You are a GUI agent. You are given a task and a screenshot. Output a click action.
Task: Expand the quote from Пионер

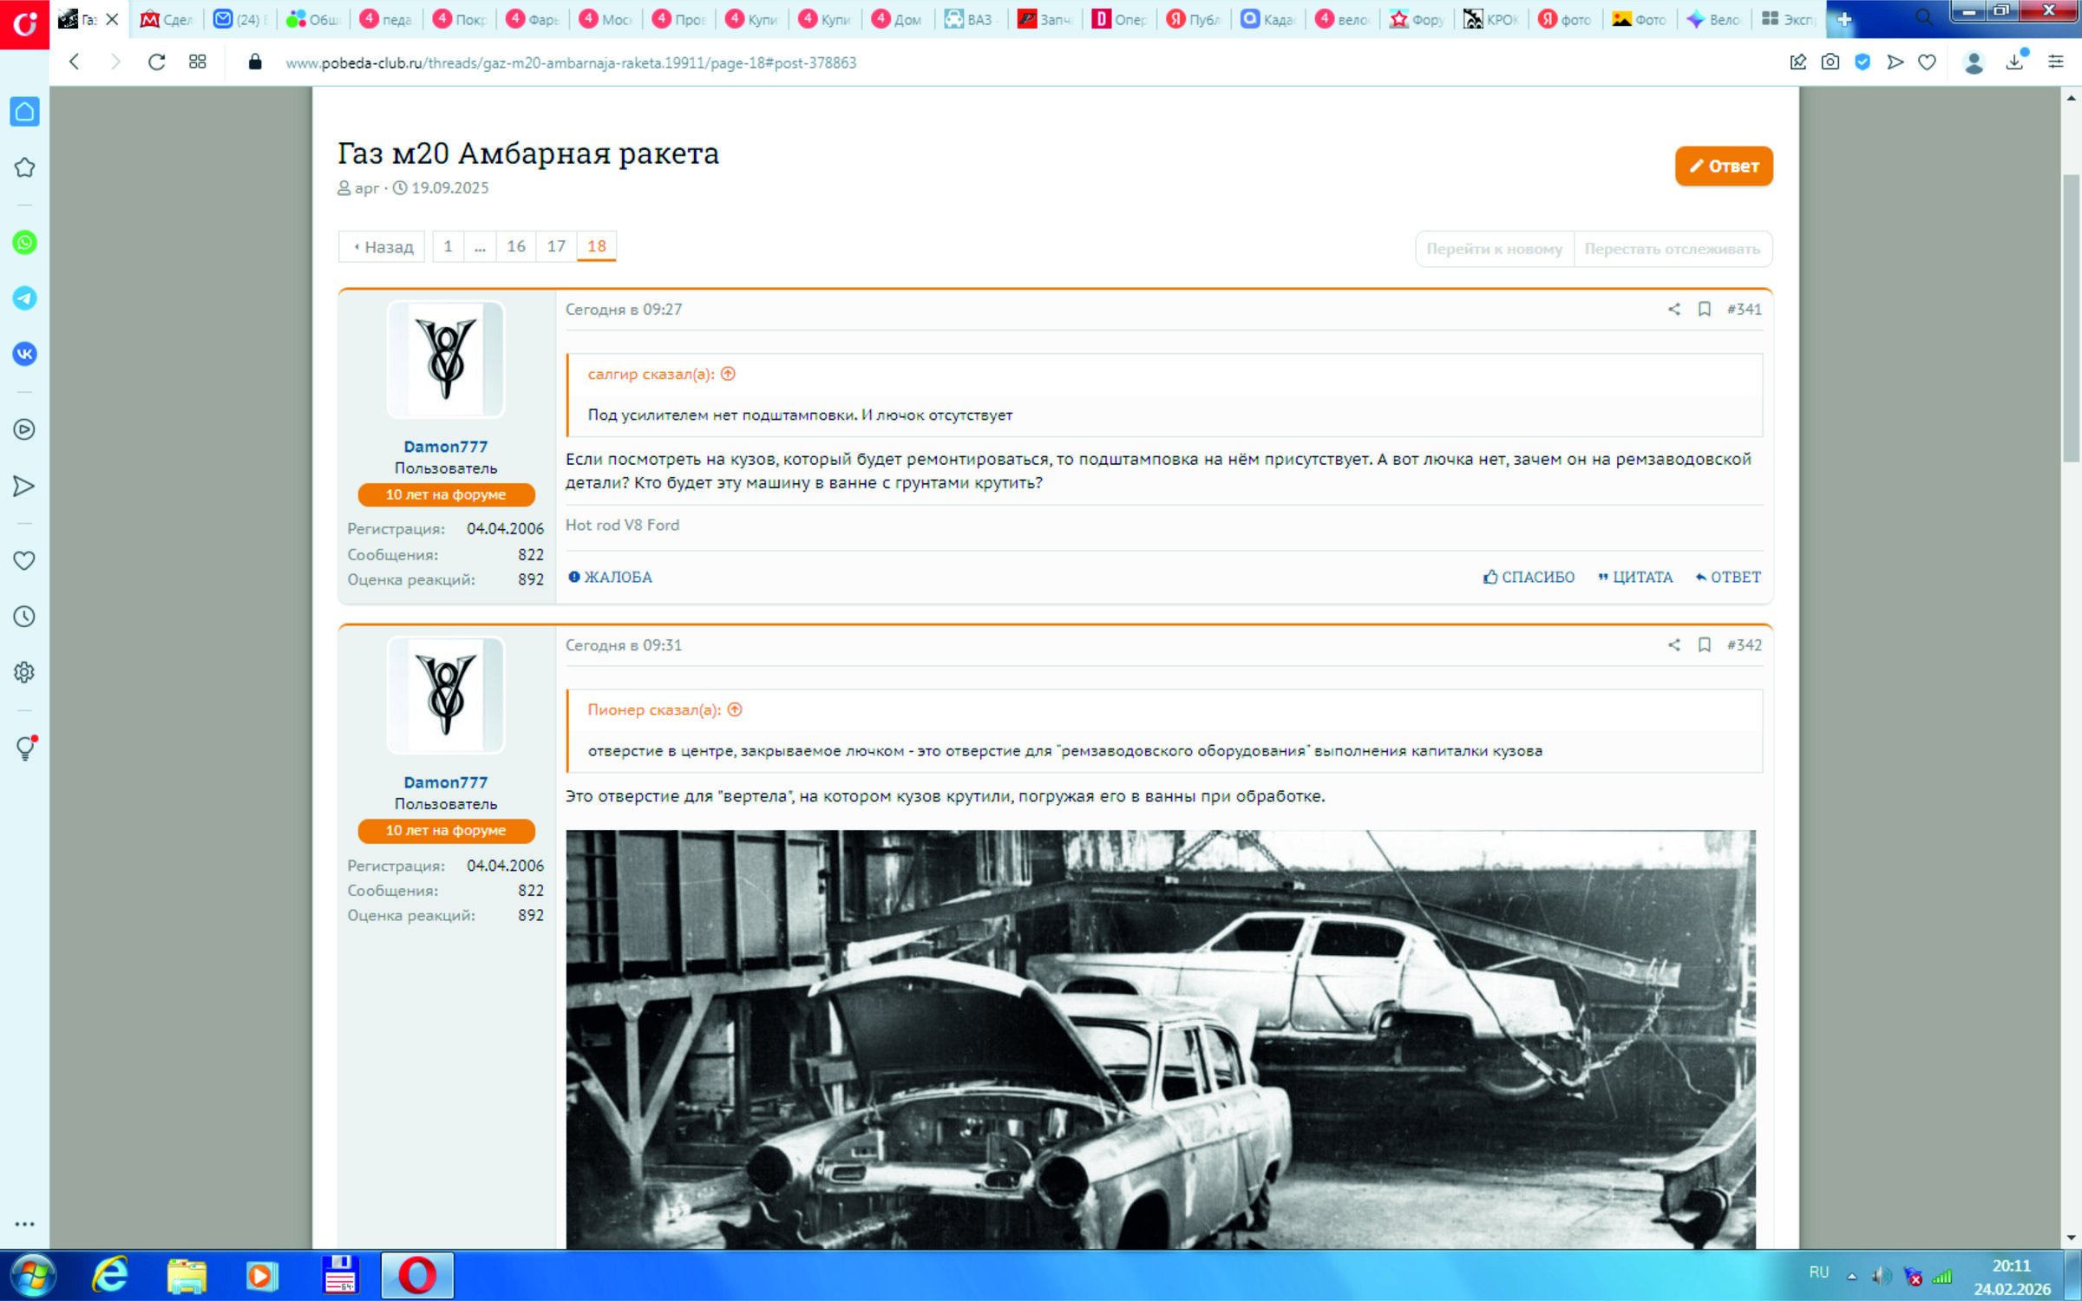[x=735, y=710]
